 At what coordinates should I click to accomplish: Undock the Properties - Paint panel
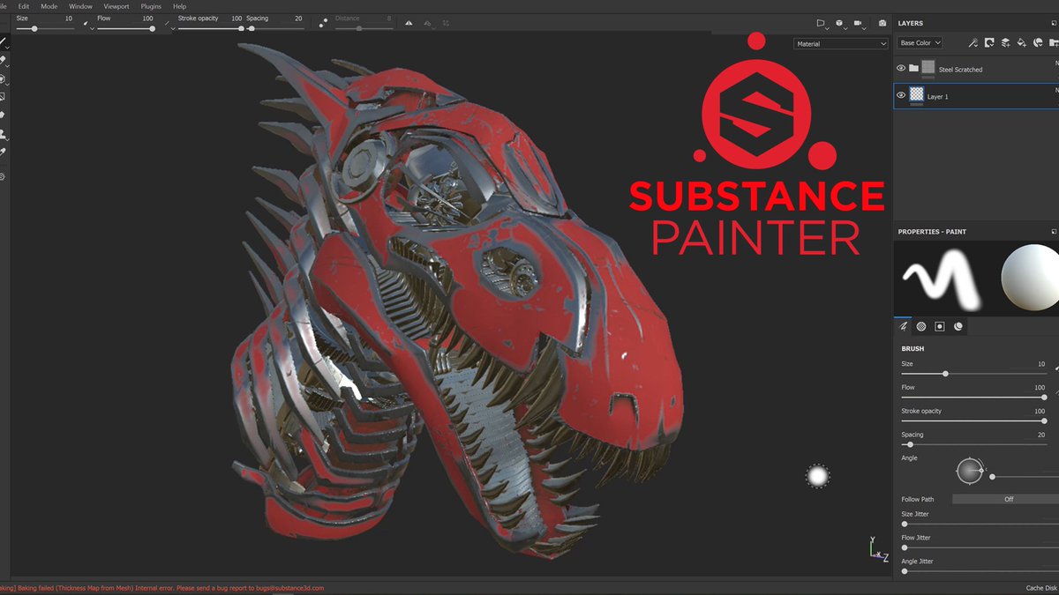point(1055,232)
